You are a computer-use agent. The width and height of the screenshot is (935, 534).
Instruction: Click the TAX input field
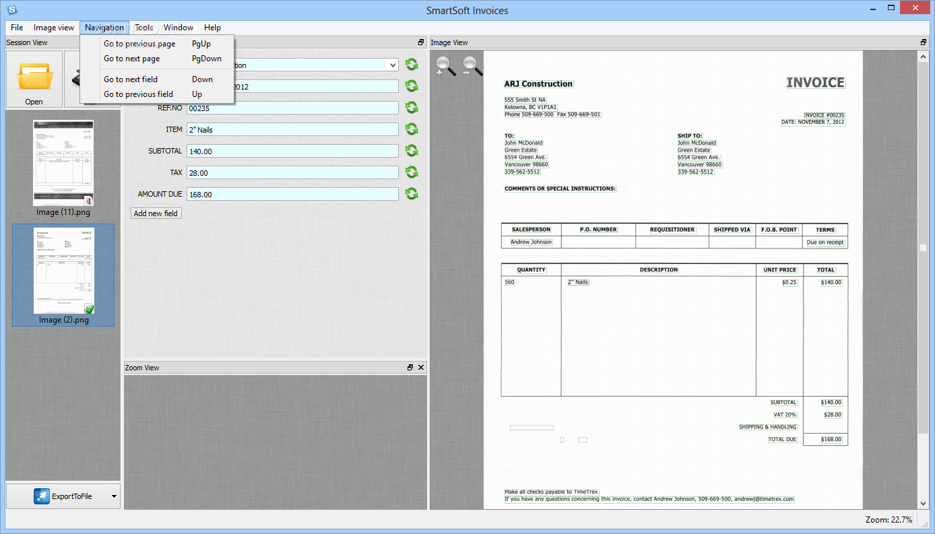click(292, 172)
